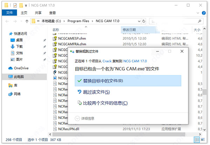Open 下载 in navigation pane
This screenshot has height=145, width=210.
(x=19, y=47)
